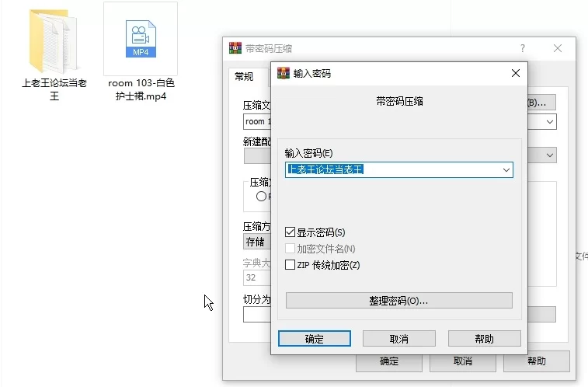The image size is (588, 387).
Task: Enable ZIP 传统加密(Z) checkbox
Action: click(x=290, y=265)
